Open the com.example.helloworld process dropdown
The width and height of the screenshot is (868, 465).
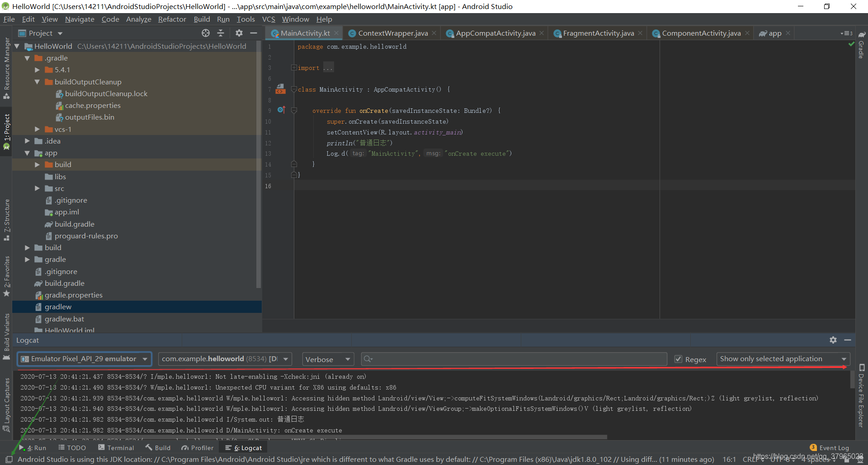(225, 359)
